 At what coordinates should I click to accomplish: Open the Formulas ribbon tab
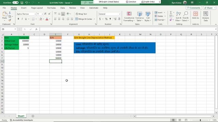(51, 8)
